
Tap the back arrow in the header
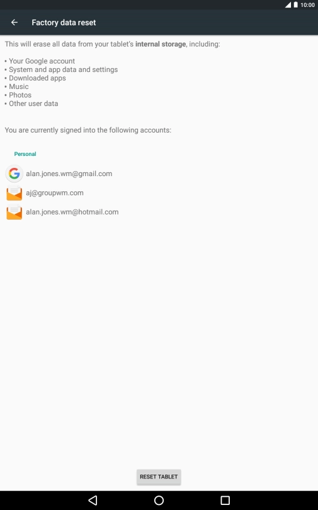click(14, 23)
